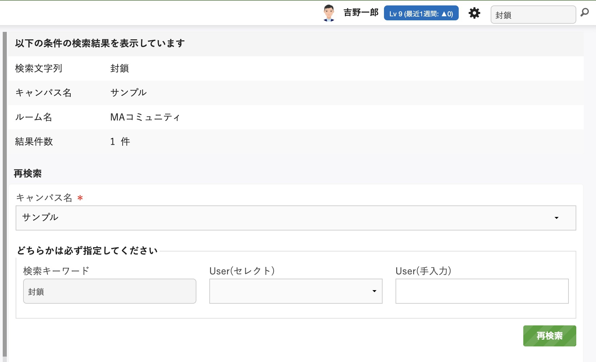The width and height of the screenshot is (596, 362).
Task: Click the Lv 9 level badge
Action: tap(421, 14)
